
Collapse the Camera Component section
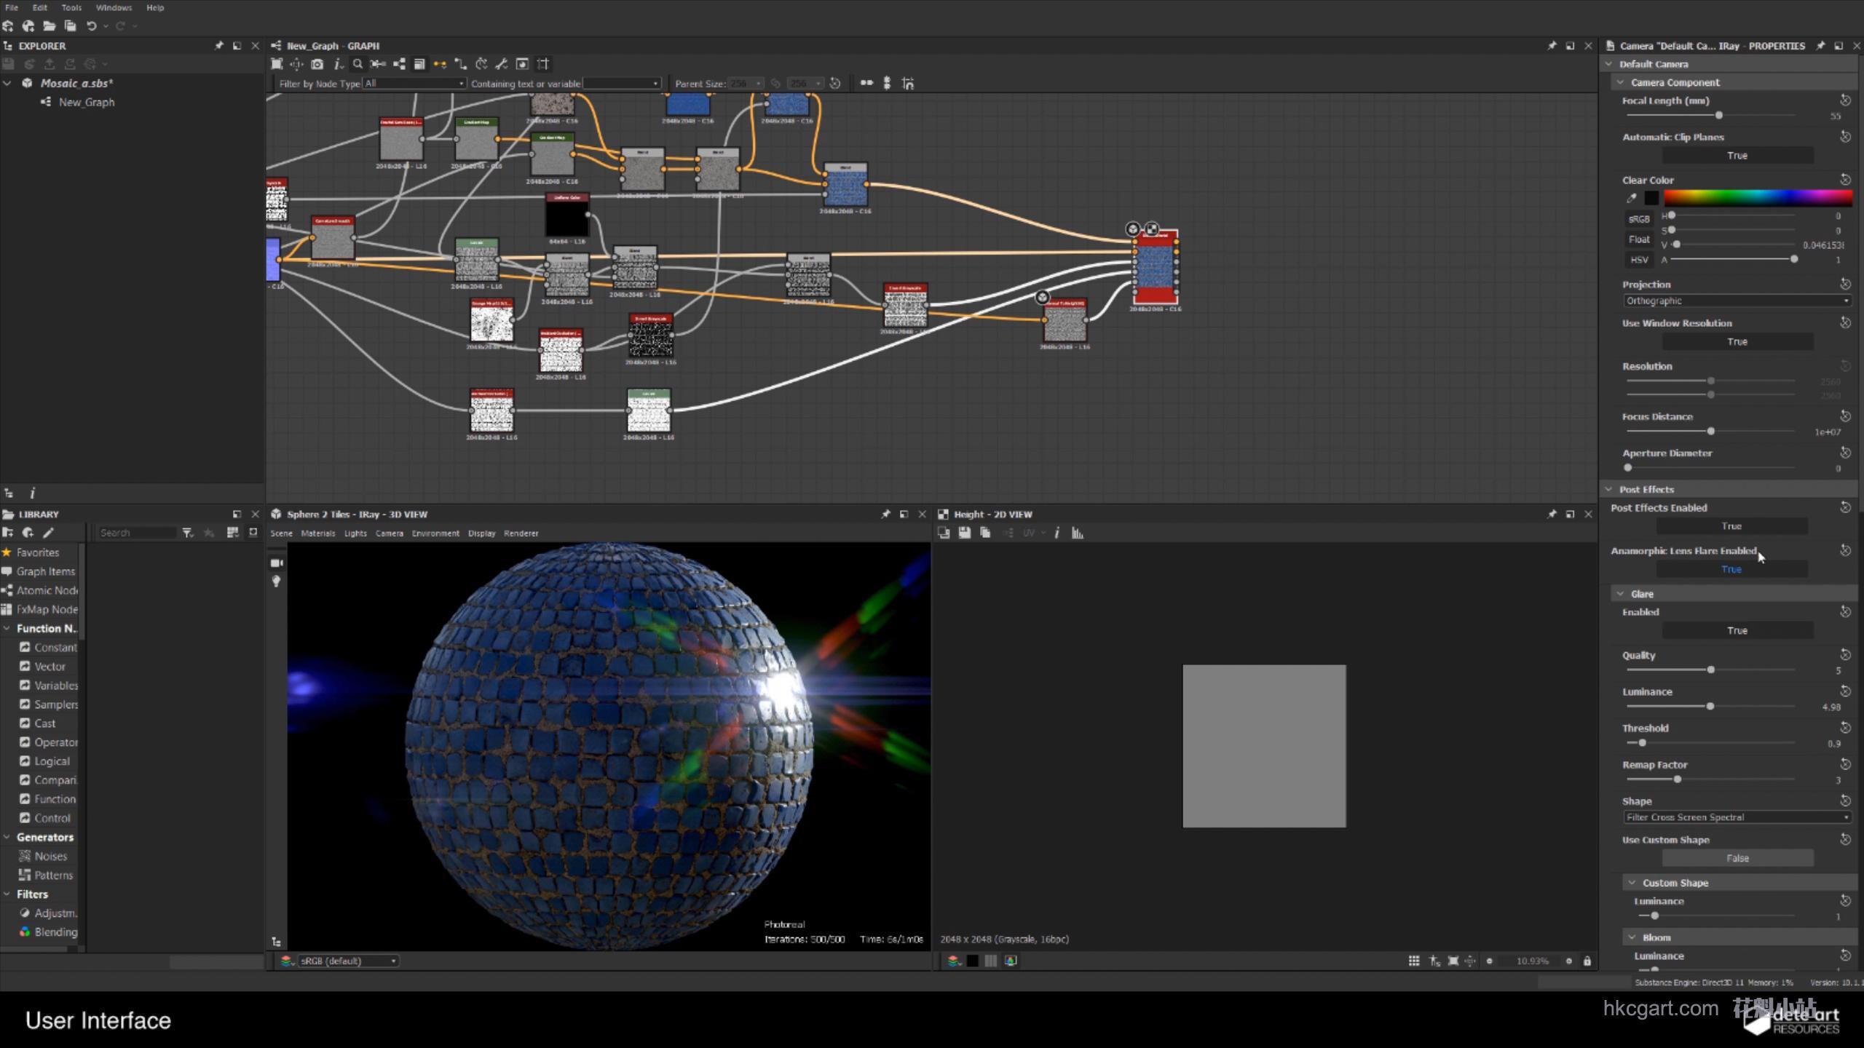[x=1621, y=82]
